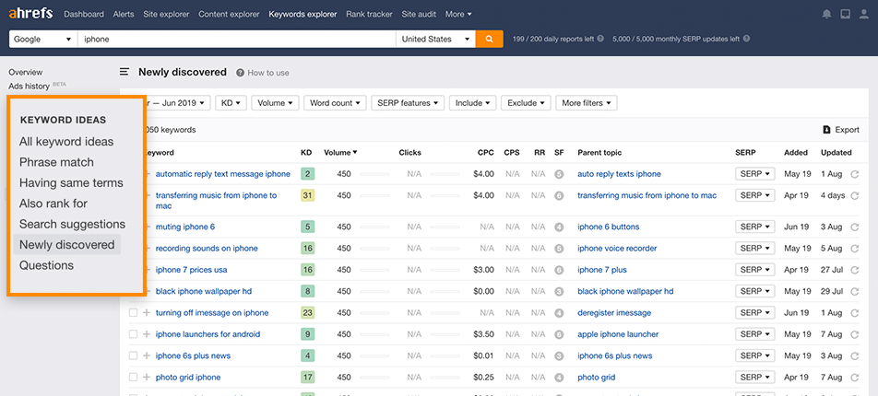Open Also rank for keyword ideas
This screenshot has height=396, width=878.
[53, 204]
